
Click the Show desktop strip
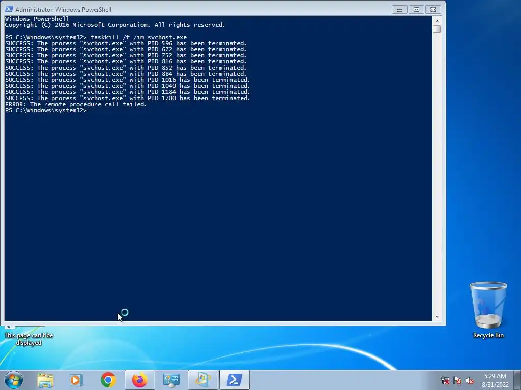(x=517, y=380)
